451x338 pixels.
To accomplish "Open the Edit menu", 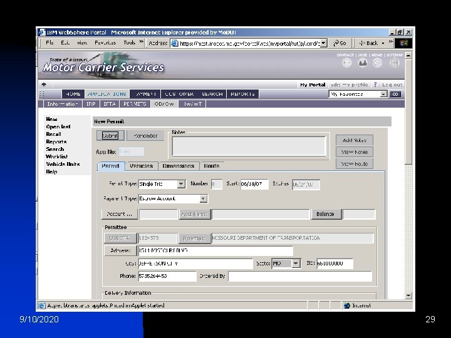I will [x=65, y=43].
